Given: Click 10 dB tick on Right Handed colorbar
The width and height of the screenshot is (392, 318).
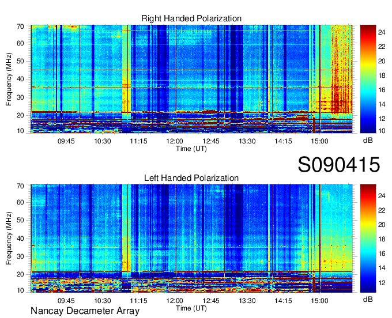Looking at the screenshot, I should coord(382,131).
